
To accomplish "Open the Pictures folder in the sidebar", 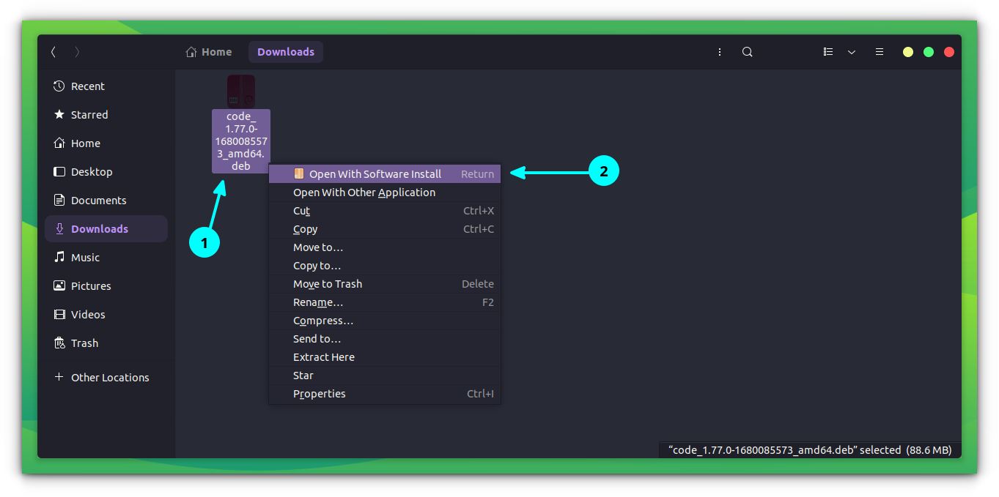I will 90,285.
